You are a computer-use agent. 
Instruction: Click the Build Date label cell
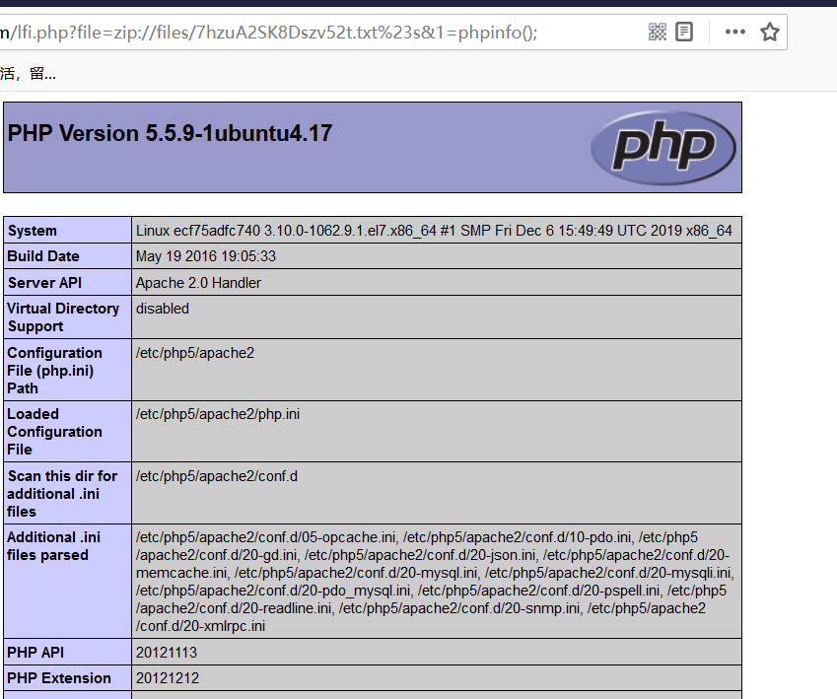(x=43, y=256)
